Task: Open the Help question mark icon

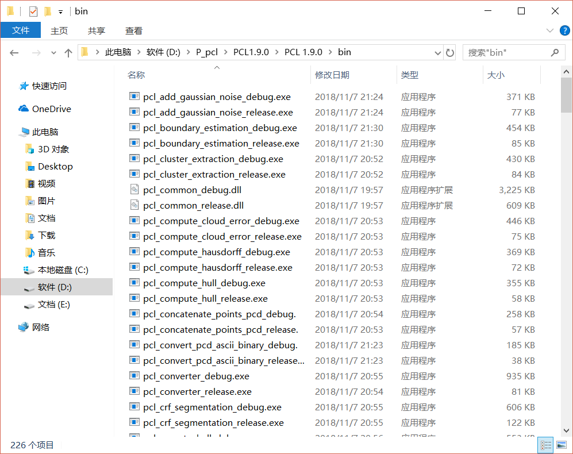Action: pyautogui.click(x=564, y=30)
